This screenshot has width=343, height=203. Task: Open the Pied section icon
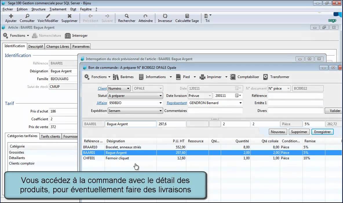(x=178, y=77)
